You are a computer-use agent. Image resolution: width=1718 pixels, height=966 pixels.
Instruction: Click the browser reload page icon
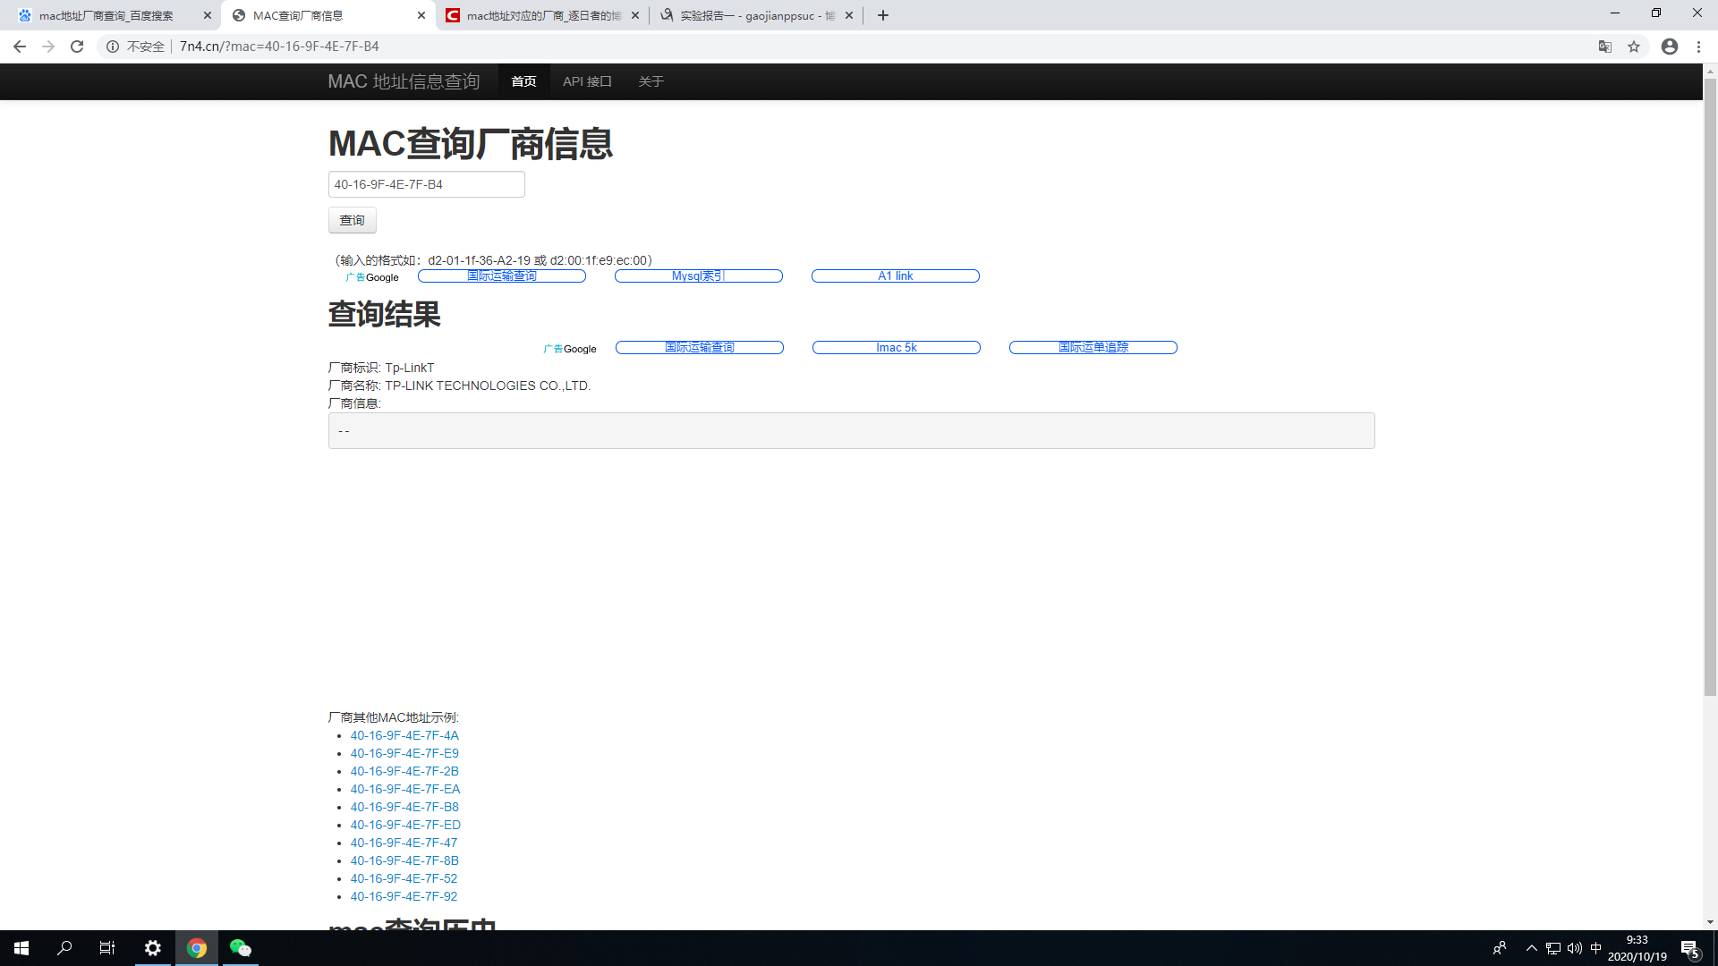pos(77,47)
